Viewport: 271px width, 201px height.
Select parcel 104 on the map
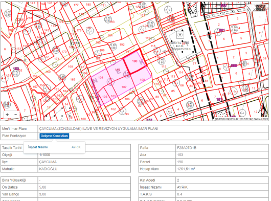pos(101,78)
